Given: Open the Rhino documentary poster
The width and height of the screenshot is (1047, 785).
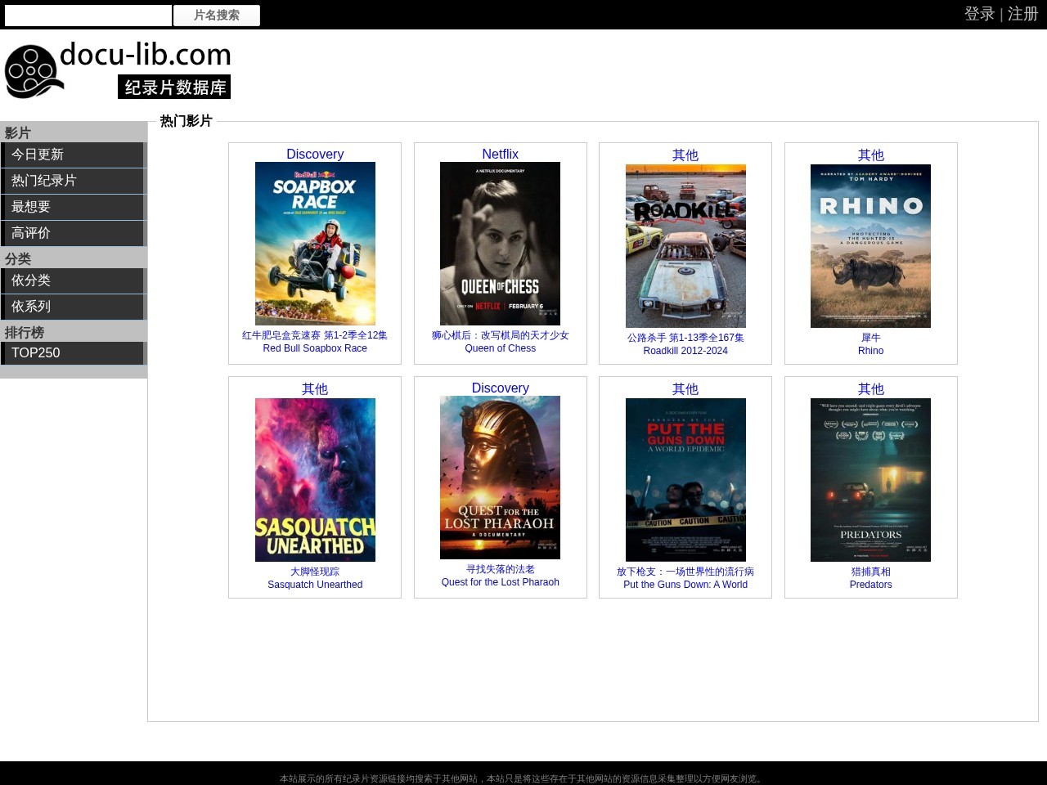Looking at the screenshot, I should pos(870,246).
